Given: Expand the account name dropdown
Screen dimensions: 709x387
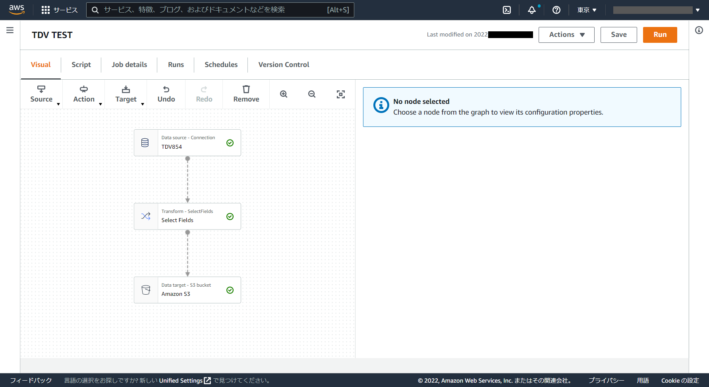Looking at the screenshot, I should point(656,10).
